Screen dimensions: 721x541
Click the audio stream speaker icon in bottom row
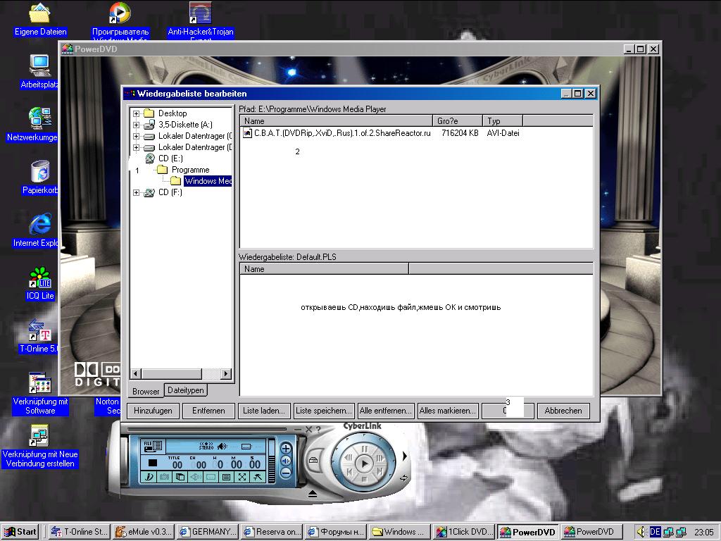[x=195, y=477]
